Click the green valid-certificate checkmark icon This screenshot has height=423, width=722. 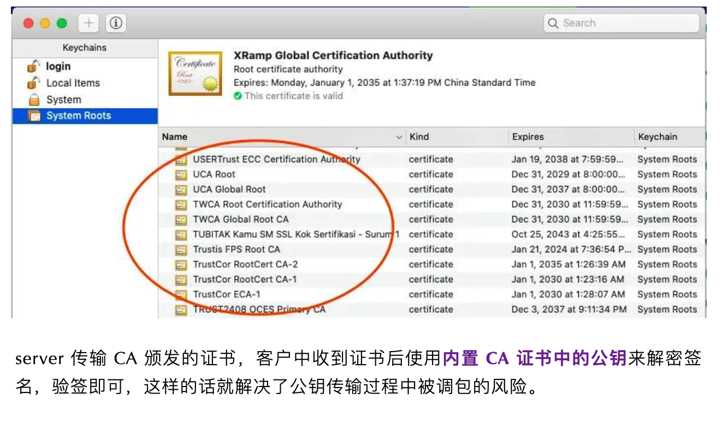pos(238,96)
